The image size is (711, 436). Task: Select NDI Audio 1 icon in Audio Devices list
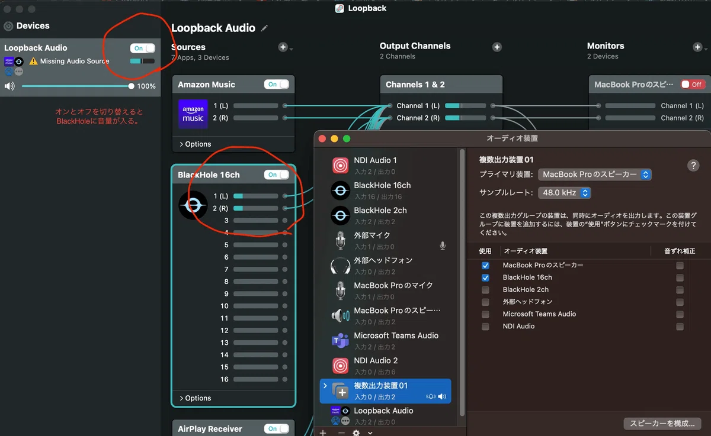[x=340, y=166]
